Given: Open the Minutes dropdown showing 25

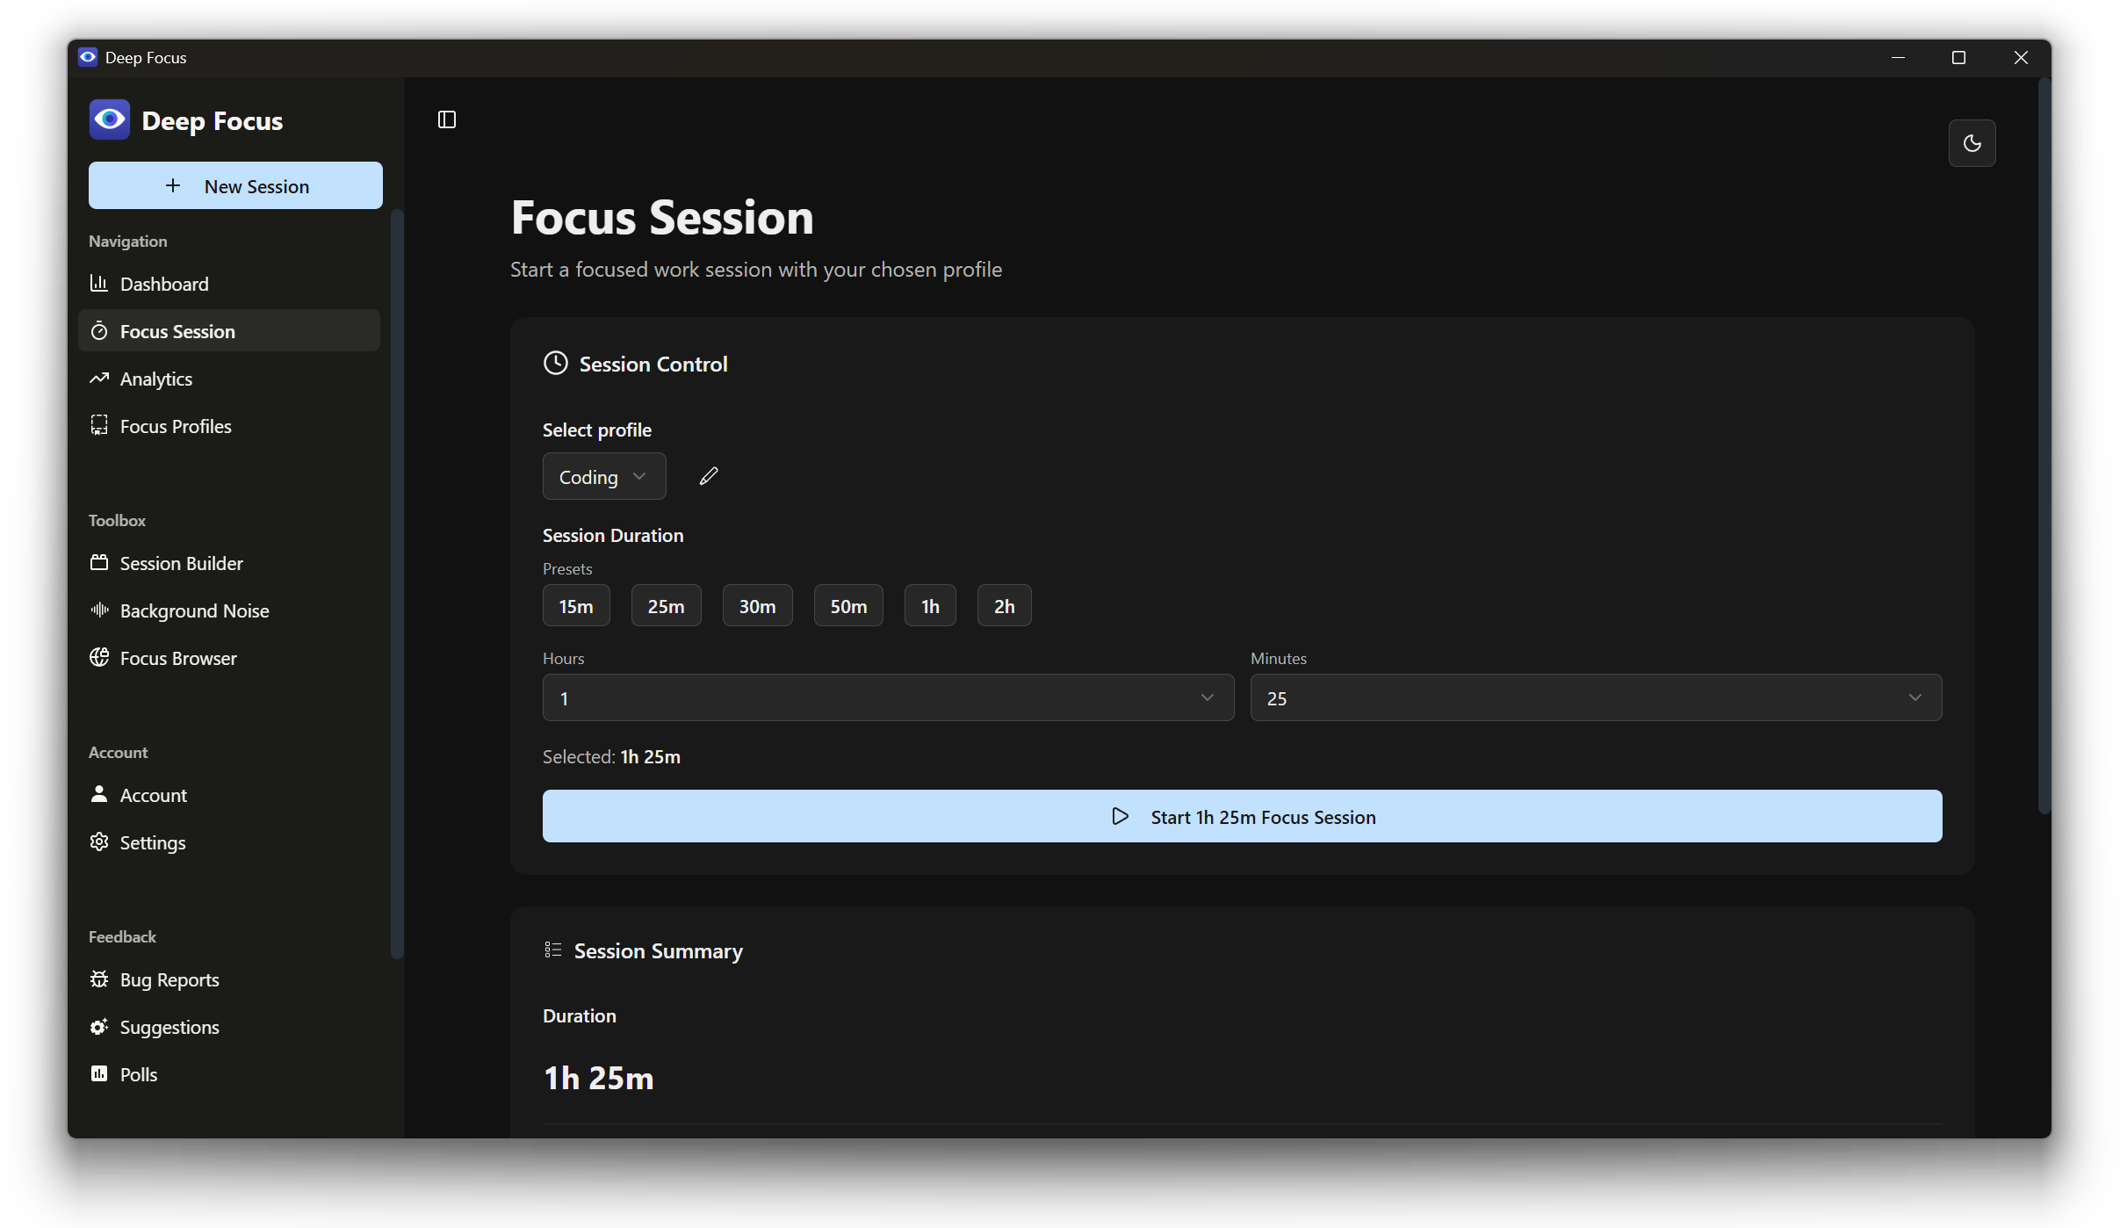Looking at the screenshot, I should tap(1596, 697).
